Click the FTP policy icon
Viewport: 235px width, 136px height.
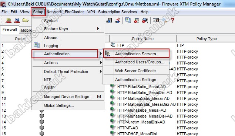(x=113, y=45)
